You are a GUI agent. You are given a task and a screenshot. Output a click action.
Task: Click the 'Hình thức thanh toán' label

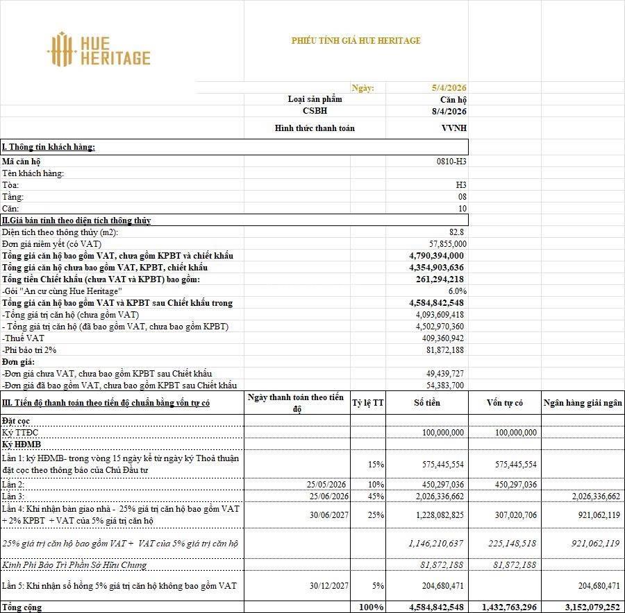(x=315, y=128)
